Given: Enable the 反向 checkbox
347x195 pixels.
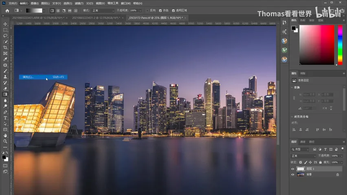Looking at the screenshot, I should tap(147, 11).
